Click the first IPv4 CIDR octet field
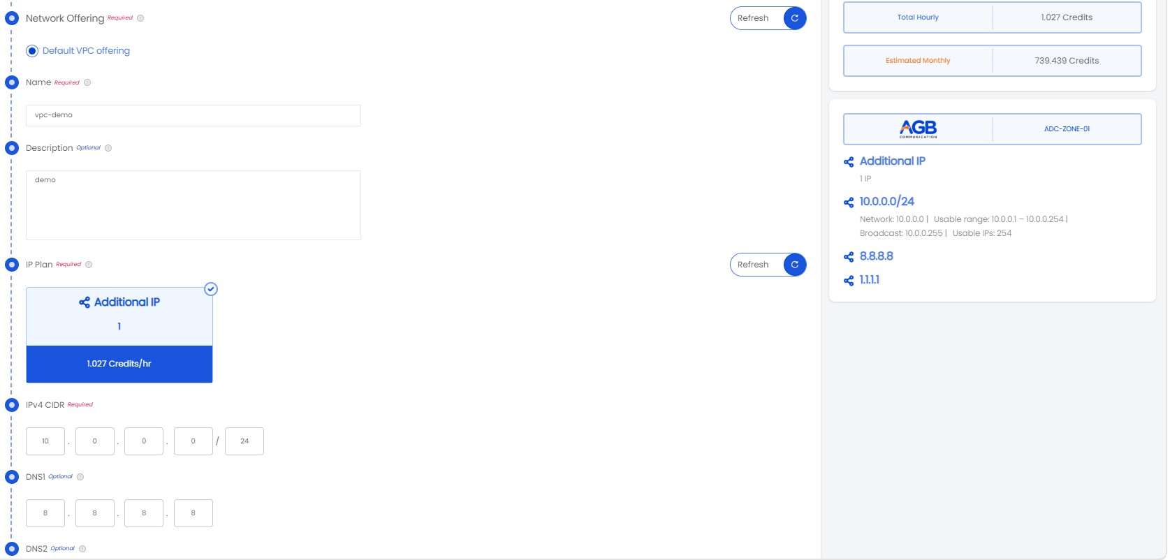 (x=45, y=441)
